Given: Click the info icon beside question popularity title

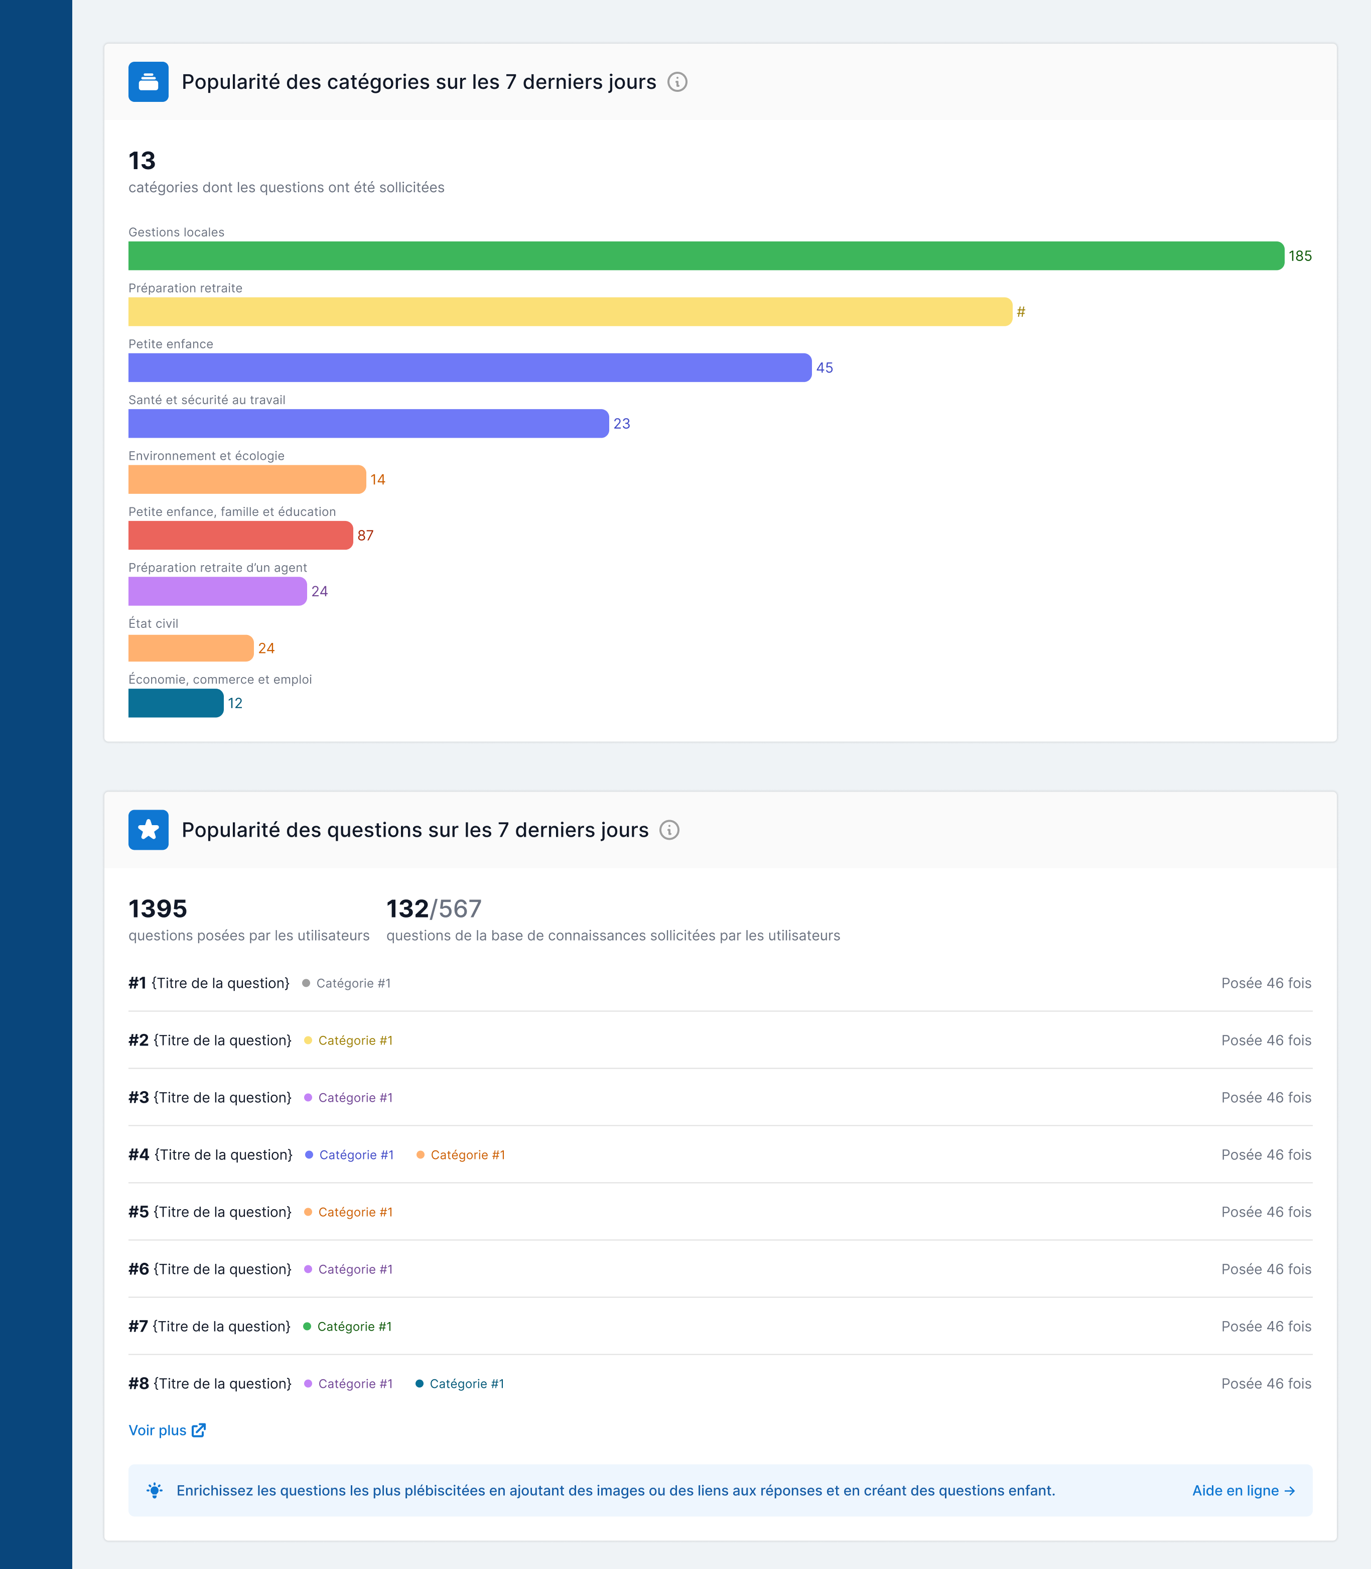Looking at the screenshot, I should tap(669, 830).
